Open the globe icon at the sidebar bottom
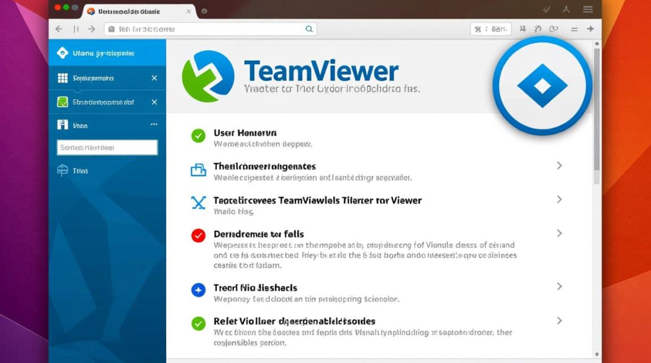Viewport: 651px width, 363px height. click(x=62, y=170)
